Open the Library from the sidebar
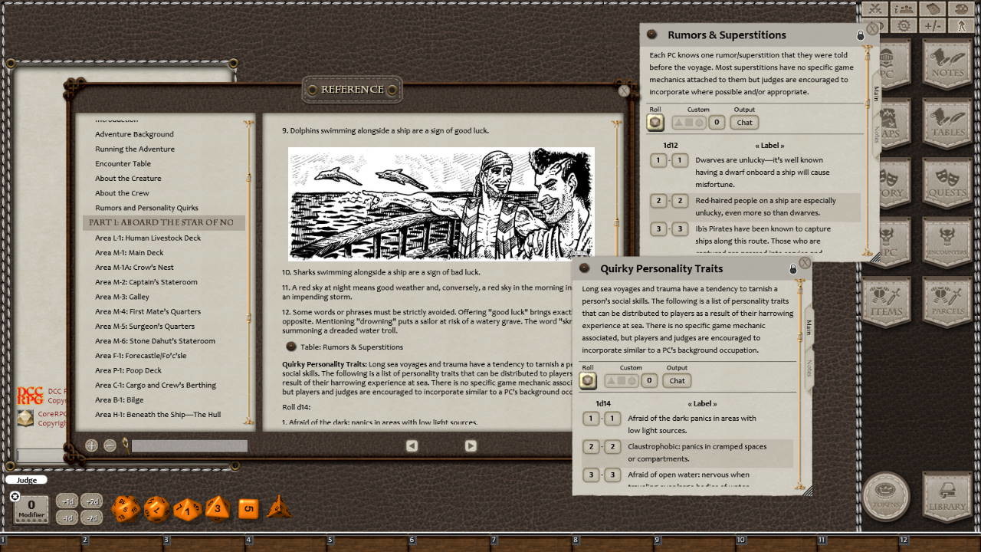Screen dimensions: 981x552 [947, 497]
